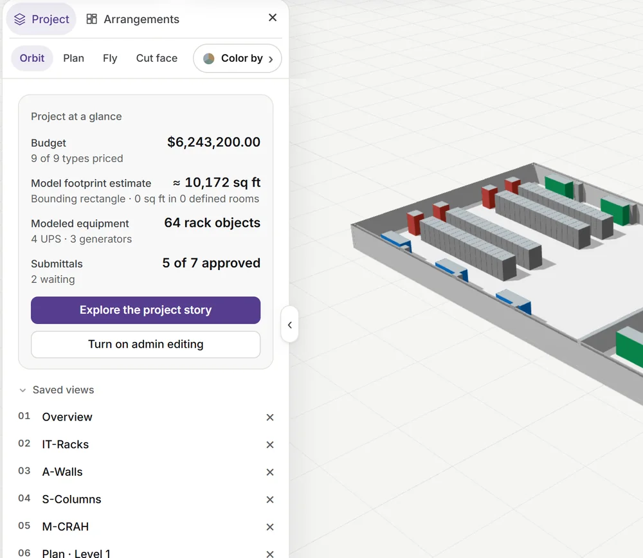Open the M-CRAH saved view
The image size is (643, 558).
click(x=65, y=526)
